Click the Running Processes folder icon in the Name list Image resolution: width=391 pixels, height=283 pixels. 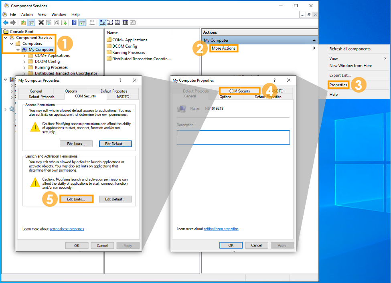109,53
